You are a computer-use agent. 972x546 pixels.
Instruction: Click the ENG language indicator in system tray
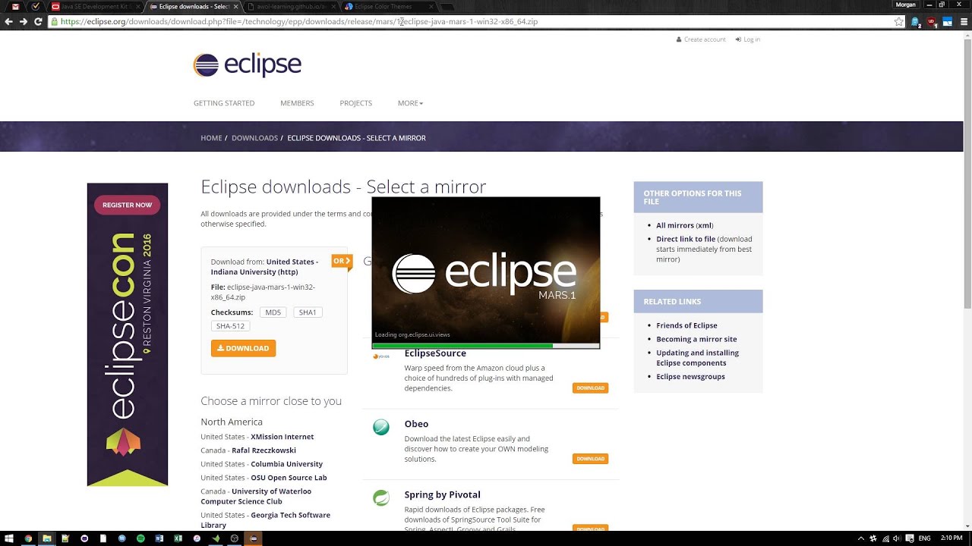pos(924,538)
